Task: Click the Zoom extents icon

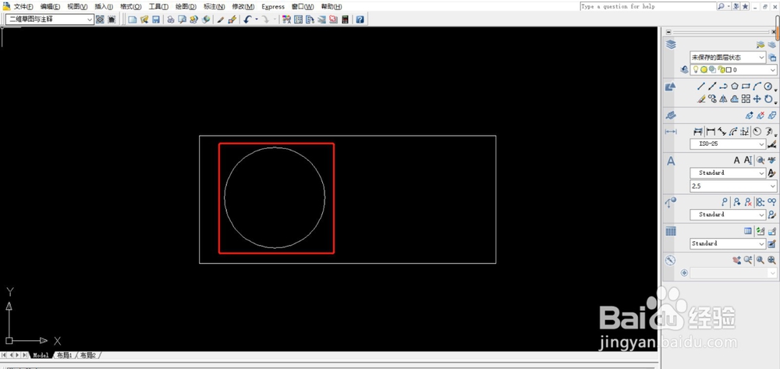Action: coord(771,260)
